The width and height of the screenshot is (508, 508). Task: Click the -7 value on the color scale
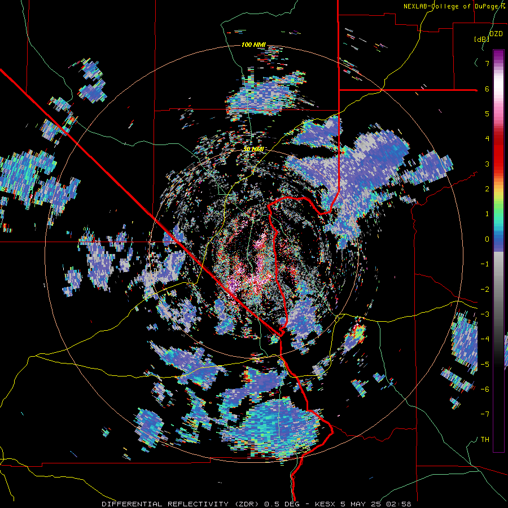coord(485,414)
